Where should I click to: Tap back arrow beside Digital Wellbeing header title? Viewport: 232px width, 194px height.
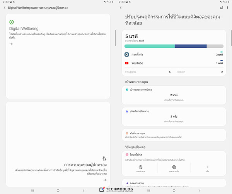coord(4,7)
